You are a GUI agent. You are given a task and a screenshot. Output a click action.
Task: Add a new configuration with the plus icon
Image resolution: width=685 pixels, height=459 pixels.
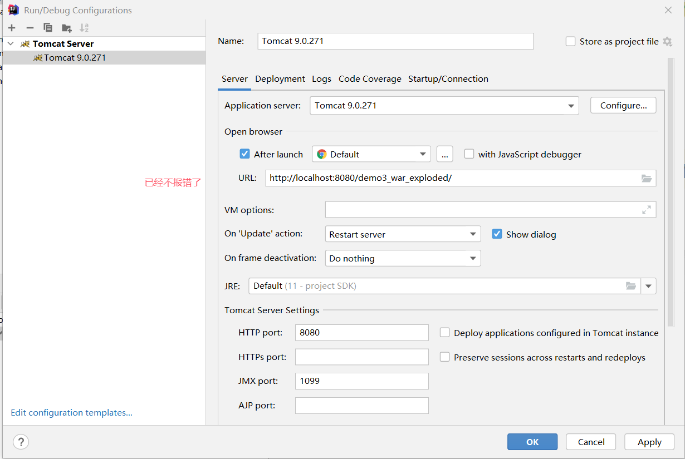pyautogui.click(x=12, y=28)
